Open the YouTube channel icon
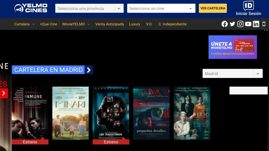Image resolution: width=269 pixels, height=151 pixels. pos(248,24)
